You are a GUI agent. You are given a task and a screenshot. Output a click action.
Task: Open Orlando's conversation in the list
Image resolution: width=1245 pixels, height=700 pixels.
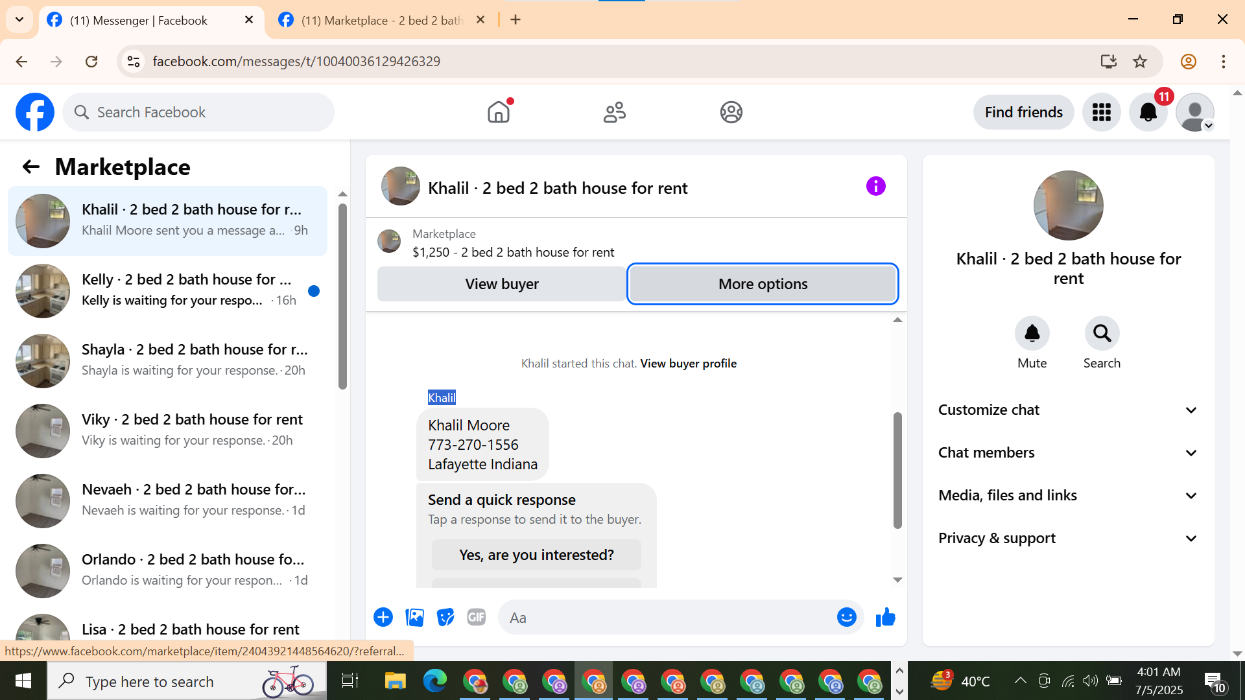click(x=167, y=570)
